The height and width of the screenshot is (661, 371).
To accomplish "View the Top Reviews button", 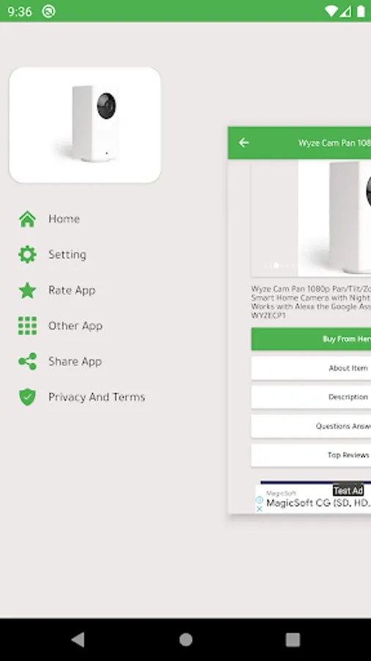I will point(312,455).
